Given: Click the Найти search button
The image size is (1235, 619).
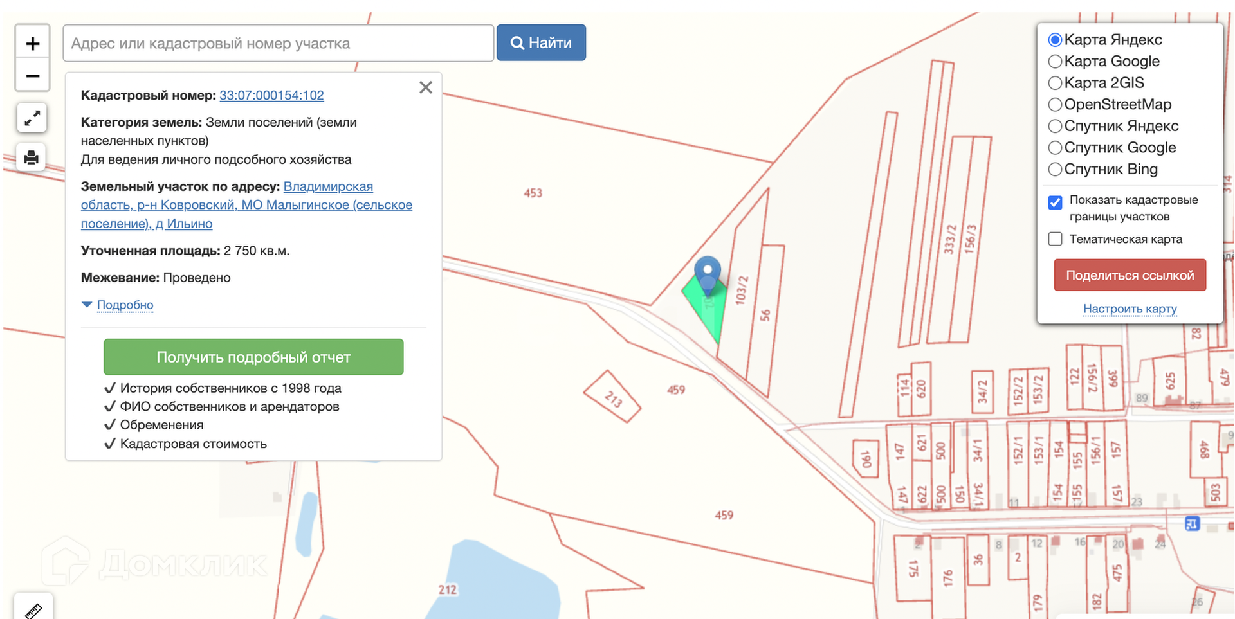Looking at the screenshot, I should point(541,43).
